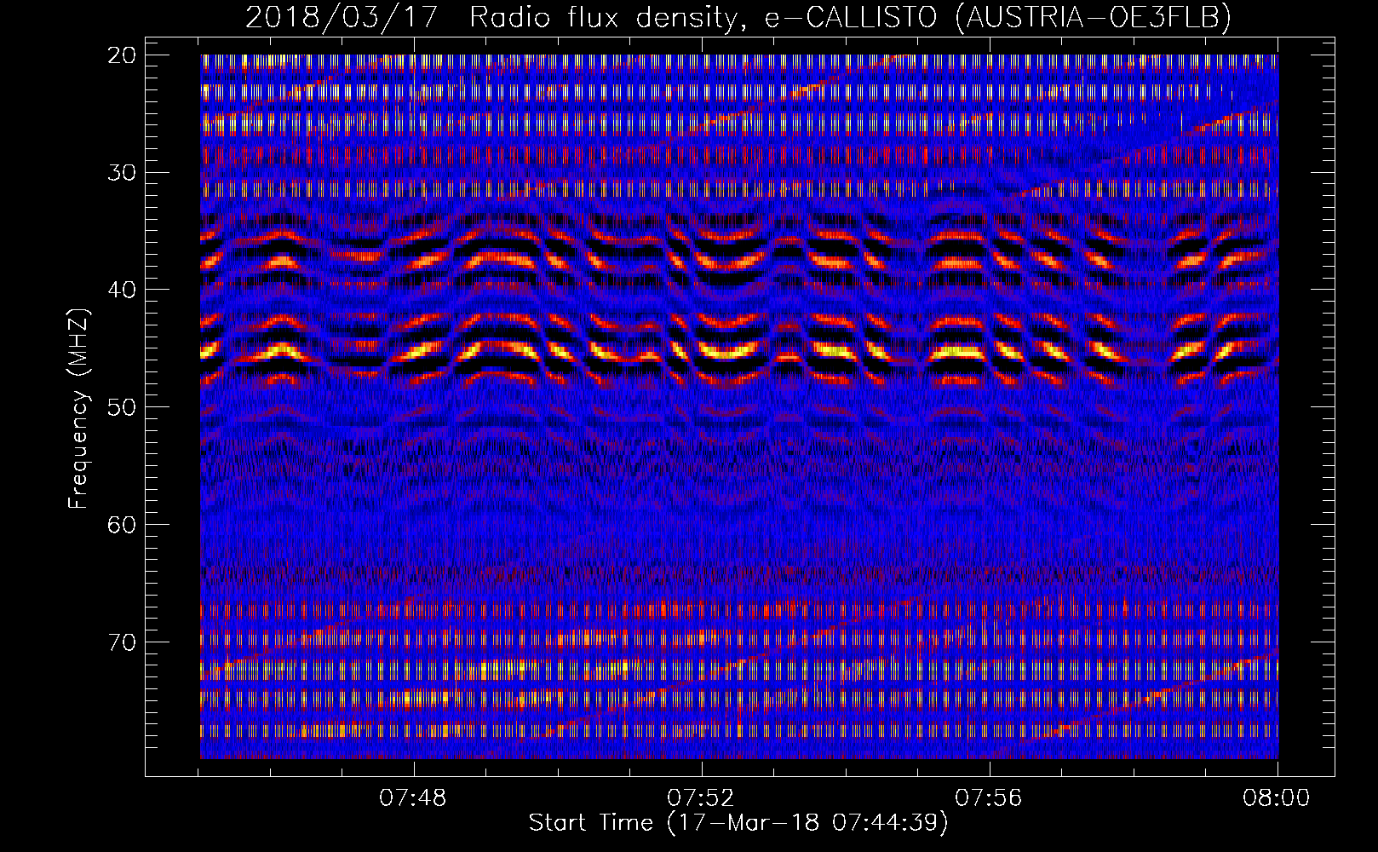Click the 20 frequency tick label

click(x=122, y=55)
